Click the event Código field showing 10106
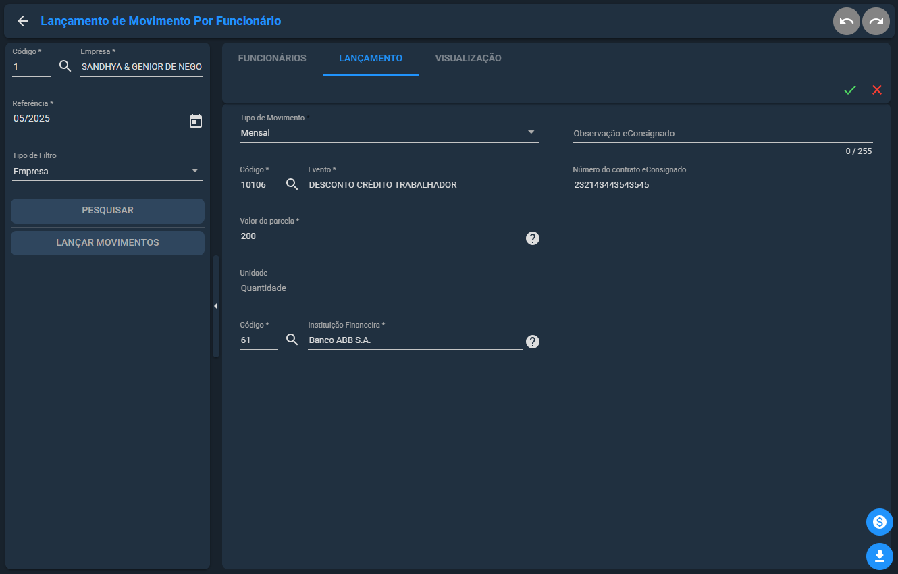 (259, 185)
